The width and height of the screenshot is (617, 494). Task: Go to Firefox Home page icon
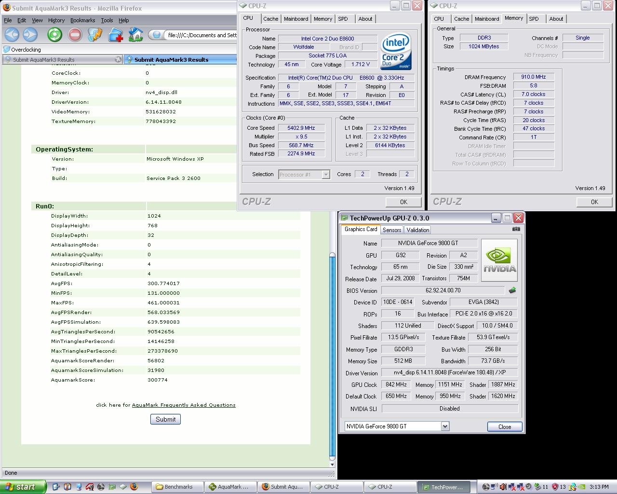[136, 34]
